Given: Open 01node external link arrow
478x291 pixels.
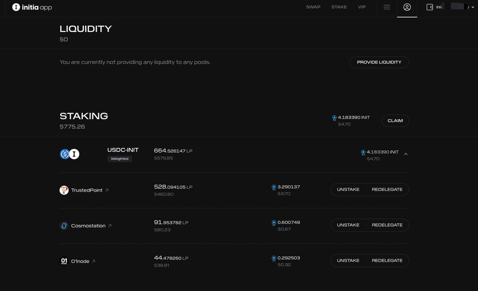Looking at the screenshot, I should click(x=94, y=261).
